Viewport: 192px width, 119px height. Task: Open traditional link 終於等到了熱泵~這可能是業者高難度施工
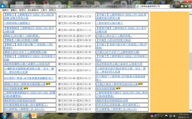(29, 78)
